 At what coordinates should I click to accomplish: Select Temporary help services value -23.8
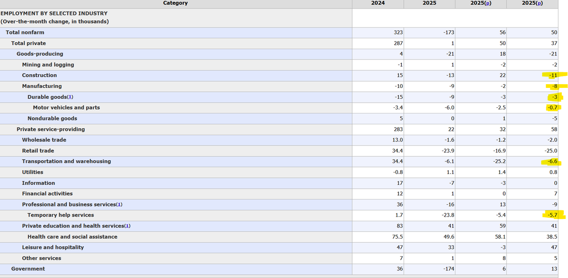[x=447, y=215]
